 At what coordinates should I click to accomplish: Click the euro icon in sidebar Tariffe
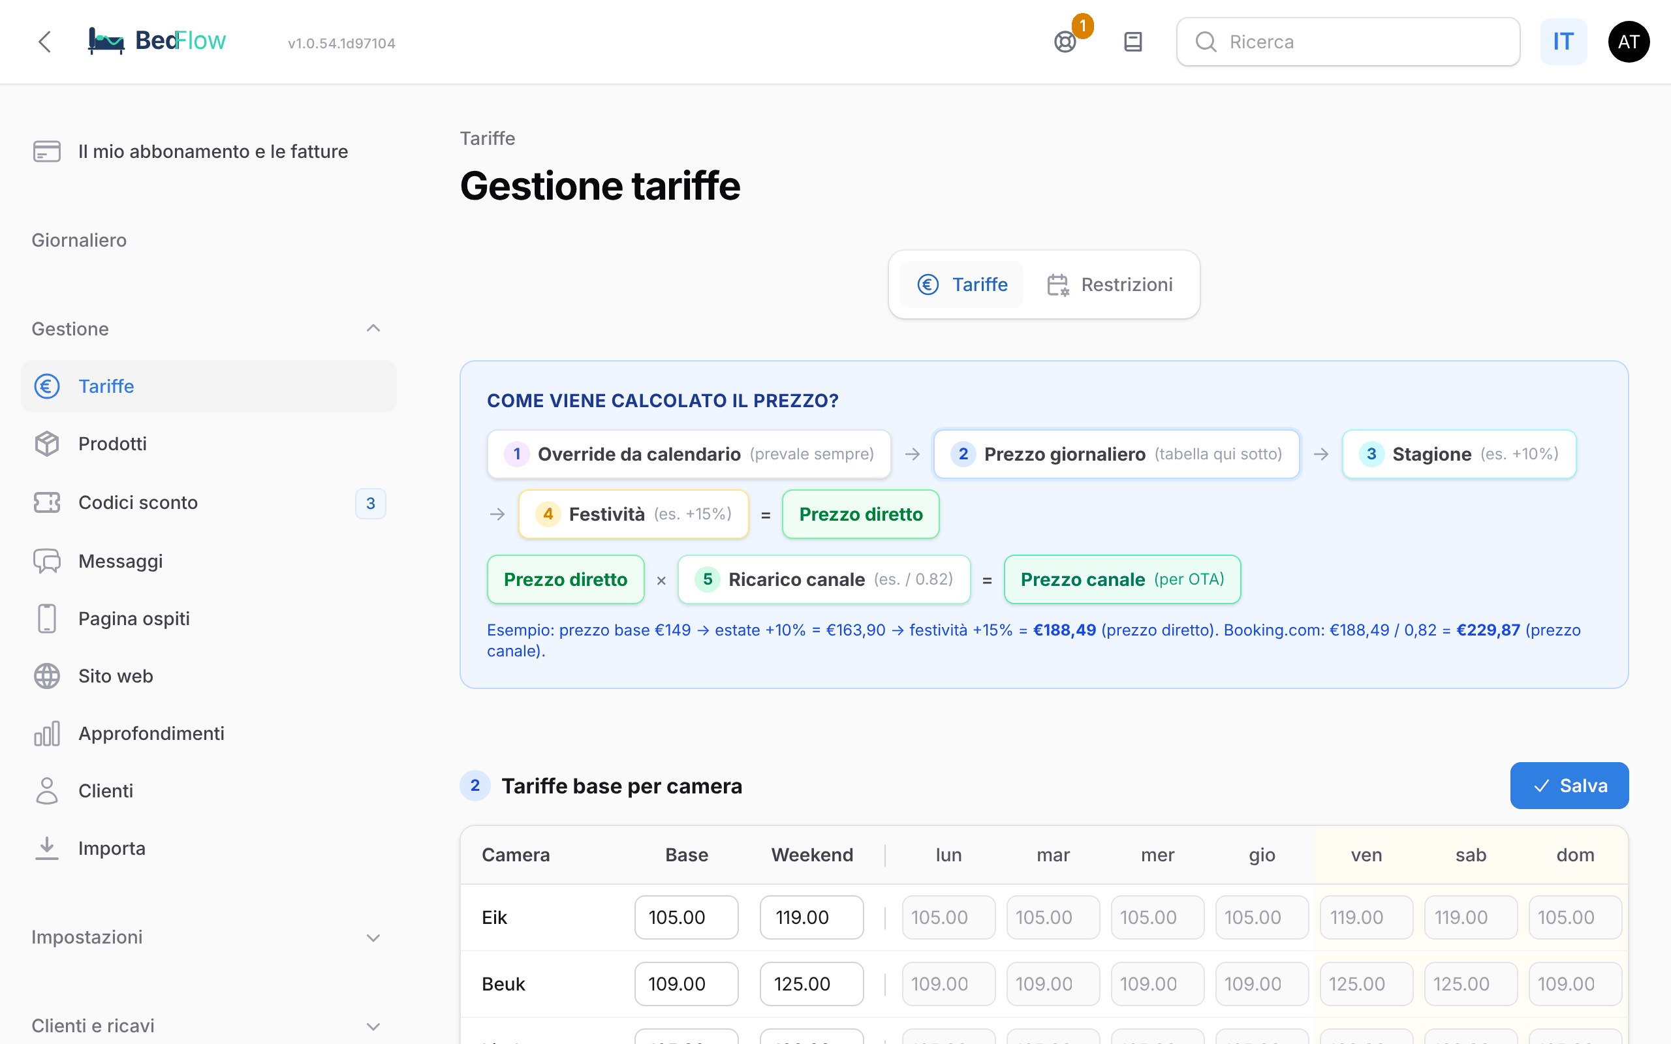pos(47,386)
